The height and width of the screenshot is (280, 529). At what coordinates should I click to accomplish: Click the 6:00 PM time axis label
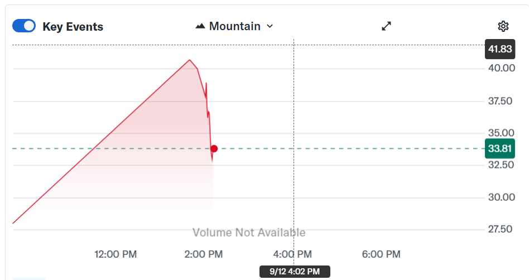click(x=381, y=254)
